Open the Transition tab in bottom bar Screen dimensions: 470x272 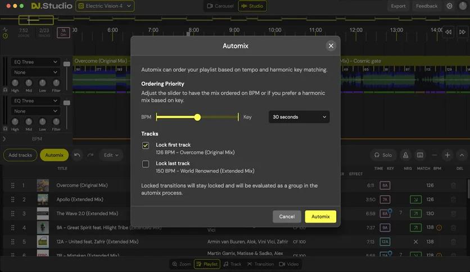[x=260, y=264]
